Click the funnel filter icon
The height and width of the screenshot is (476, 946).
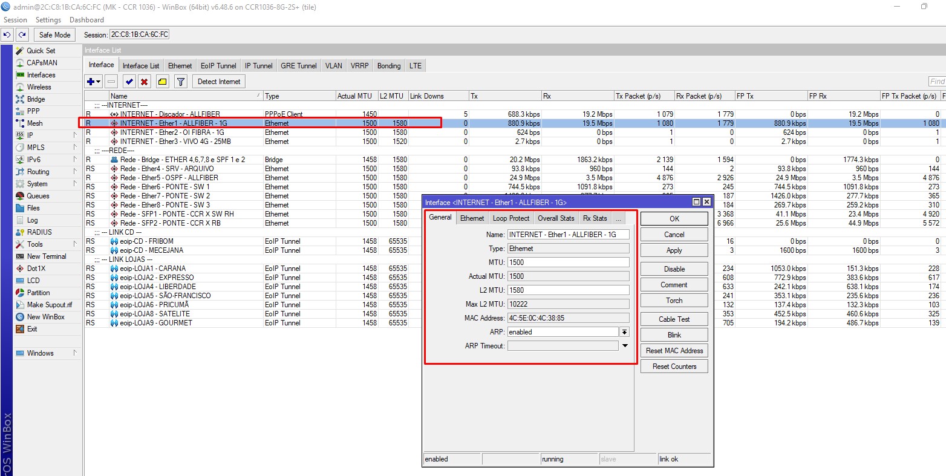point(180,82)
